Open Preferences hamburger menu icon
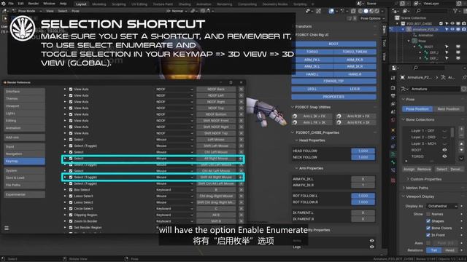This screenshot has height=262, width=467. coord(7,228)
